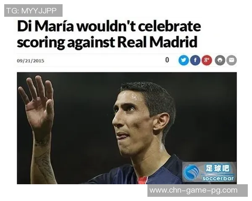The height and width of the screenshot is (201, 252).
Task: Open the www.chn-game-pg.com watermark link
Action: tap(193, 191)
